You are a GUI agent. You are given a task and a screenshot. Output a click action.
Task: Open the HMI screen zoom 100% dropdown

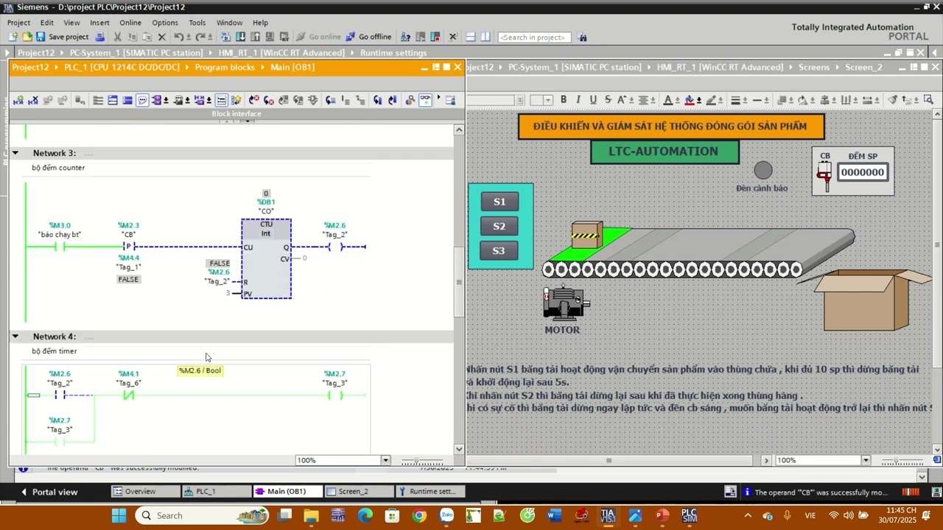(866, 460)
